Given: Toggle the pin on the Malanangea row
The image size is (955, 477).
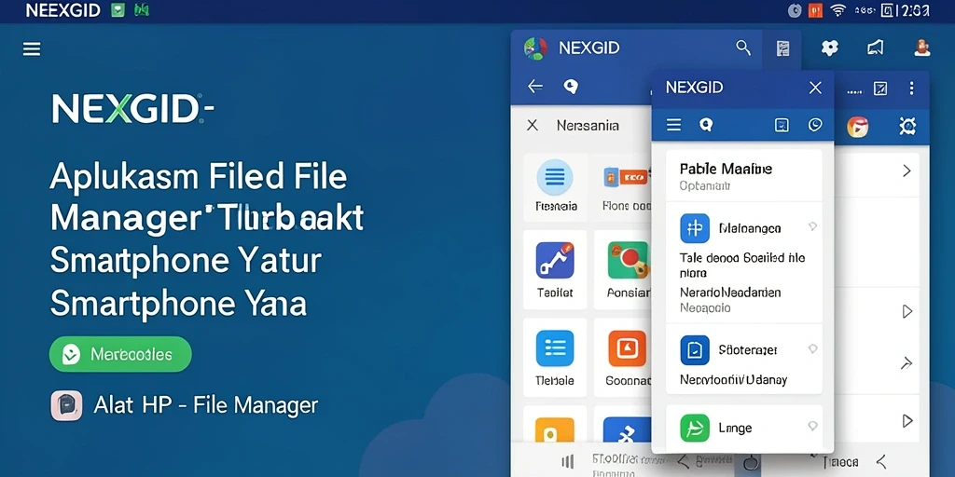Looking at the screenshot, I should [x=812, y=227].
